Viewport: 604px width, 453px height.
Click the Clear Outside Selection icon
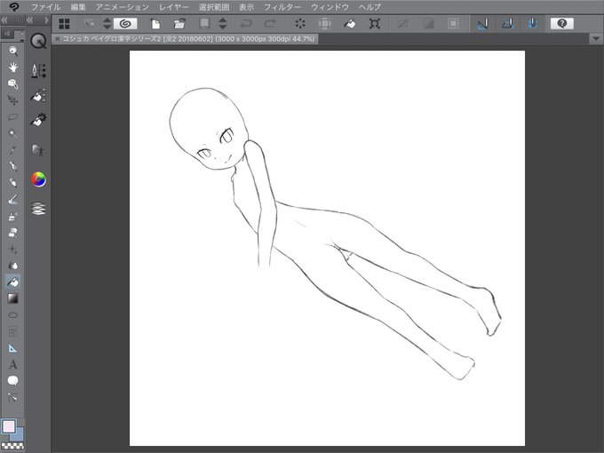pos(325,24)
